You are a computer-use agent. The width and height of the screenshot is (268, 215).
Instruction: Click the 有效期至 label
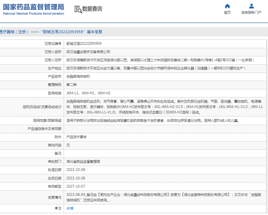[54, 187]
